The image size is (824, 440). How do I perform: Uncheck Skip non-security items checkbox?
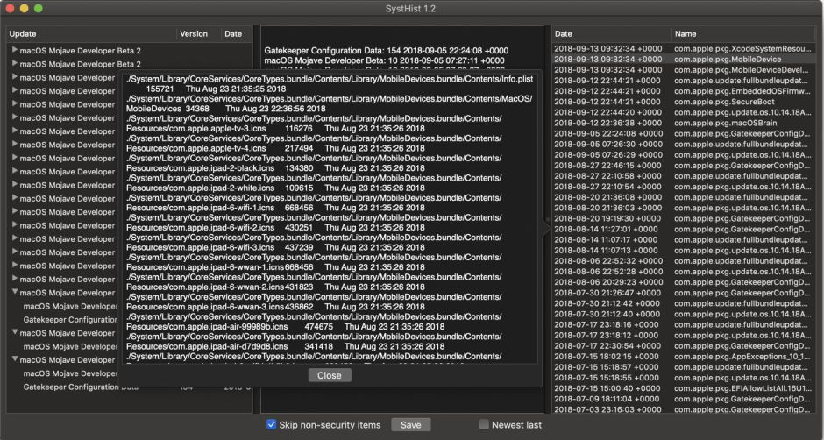coord(272,425)
